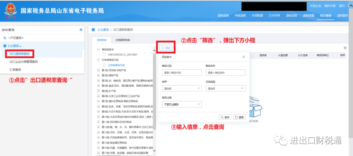Screen dimensions: 353x156
Task: Click the 商品码单位 column header
Action: [323, 55]
